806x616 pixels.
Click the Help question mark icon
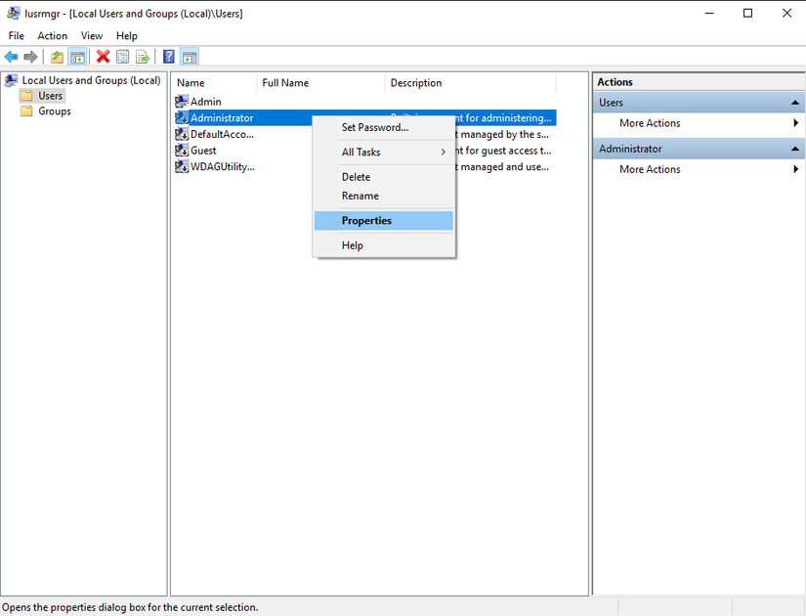167,56
